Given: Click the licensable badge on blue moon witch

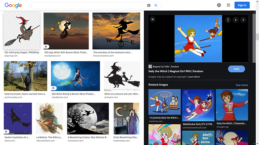Looking at the screenshot, I should [x=54, y=88].
